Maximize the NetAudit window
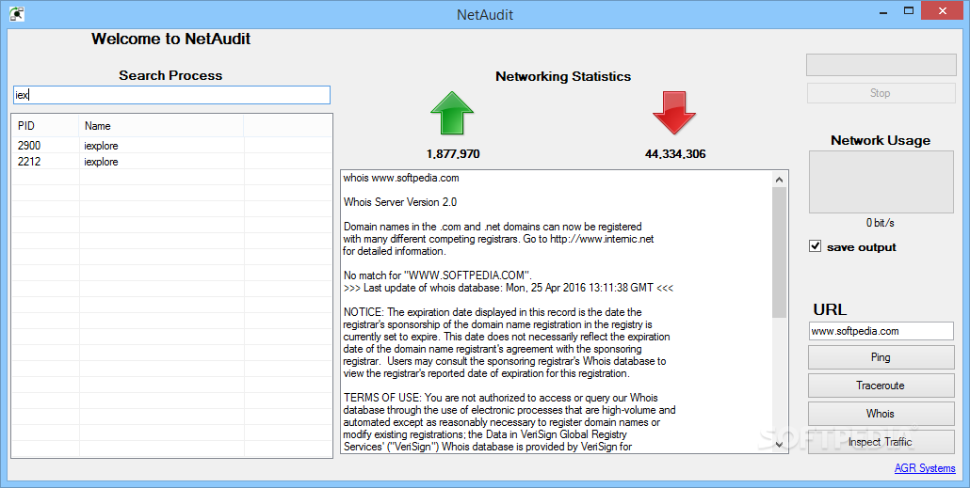This screenshot has width=970, height=488. coord(909,11)
